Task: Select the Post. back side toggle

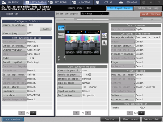Action: (x=61, y=36)
